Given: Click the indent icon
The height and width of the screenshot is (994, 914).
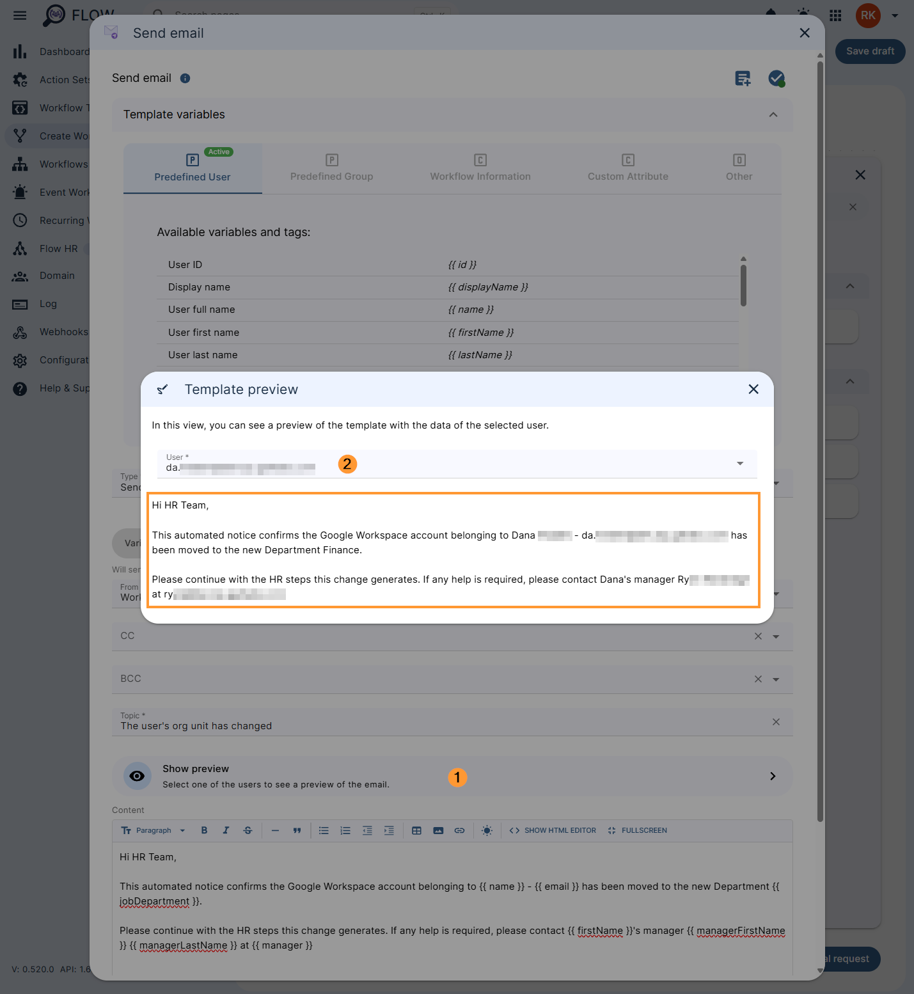Looking at the screenshot, I should (x=389, y=830).
